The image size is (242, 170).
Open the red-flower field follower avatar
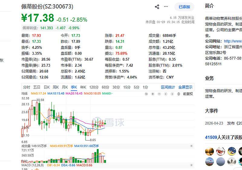pyautogui.click(x=210, y=162)
